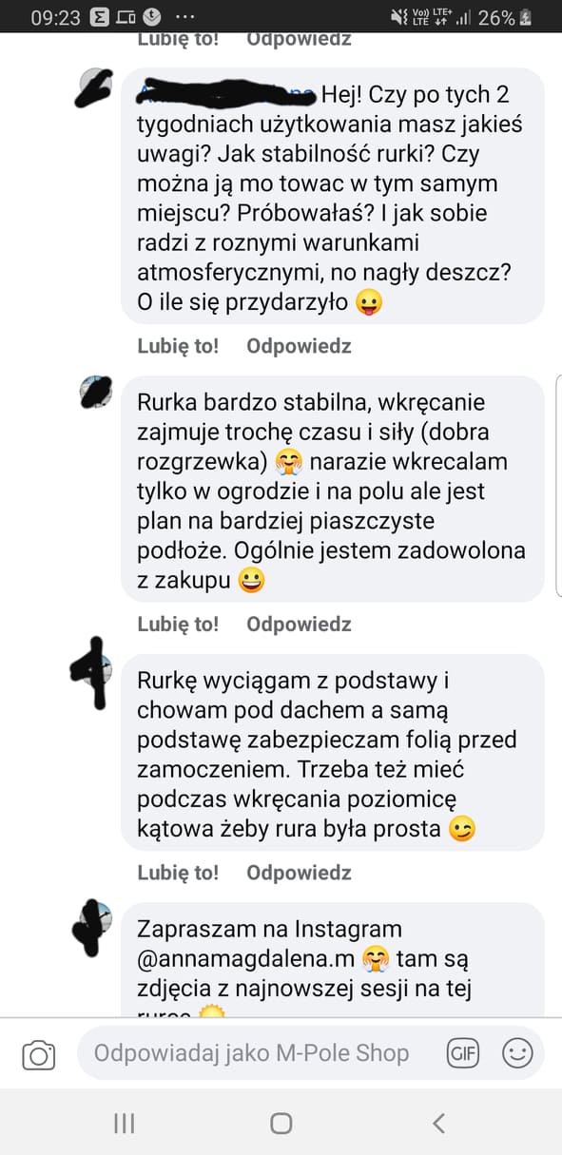Tap the Android home button
This screenshot has width=562, height=1155.
281,1123
